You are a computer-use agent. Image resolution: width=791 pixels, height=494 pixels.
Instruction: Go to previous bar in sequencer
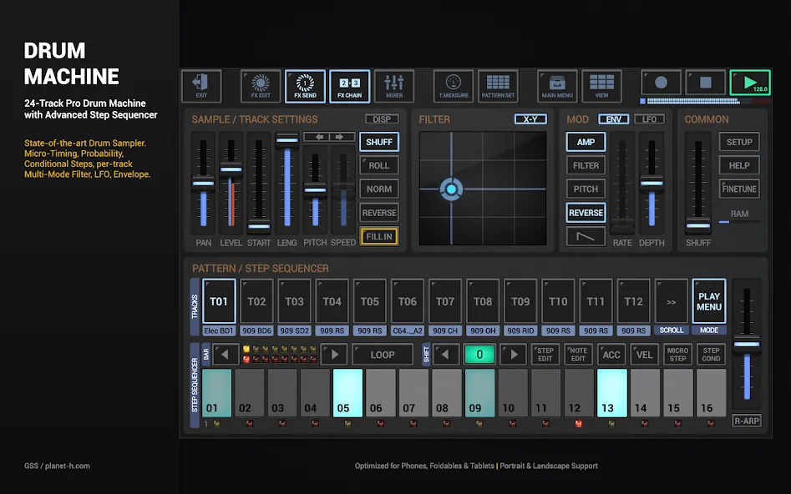(x=226, y=355)
